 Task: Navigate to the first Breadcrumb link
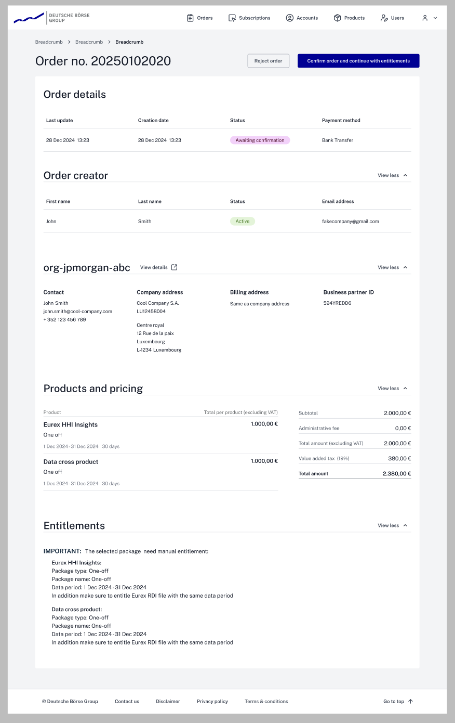tap(48, 42)
